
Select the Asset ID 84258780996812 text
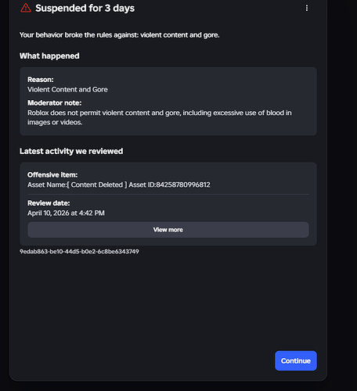[x=169, y=185]
